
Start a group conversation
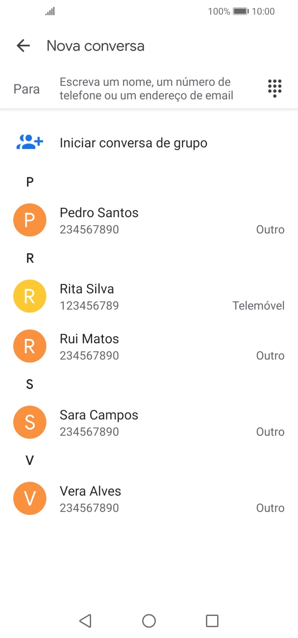click(x=133, y=142)
